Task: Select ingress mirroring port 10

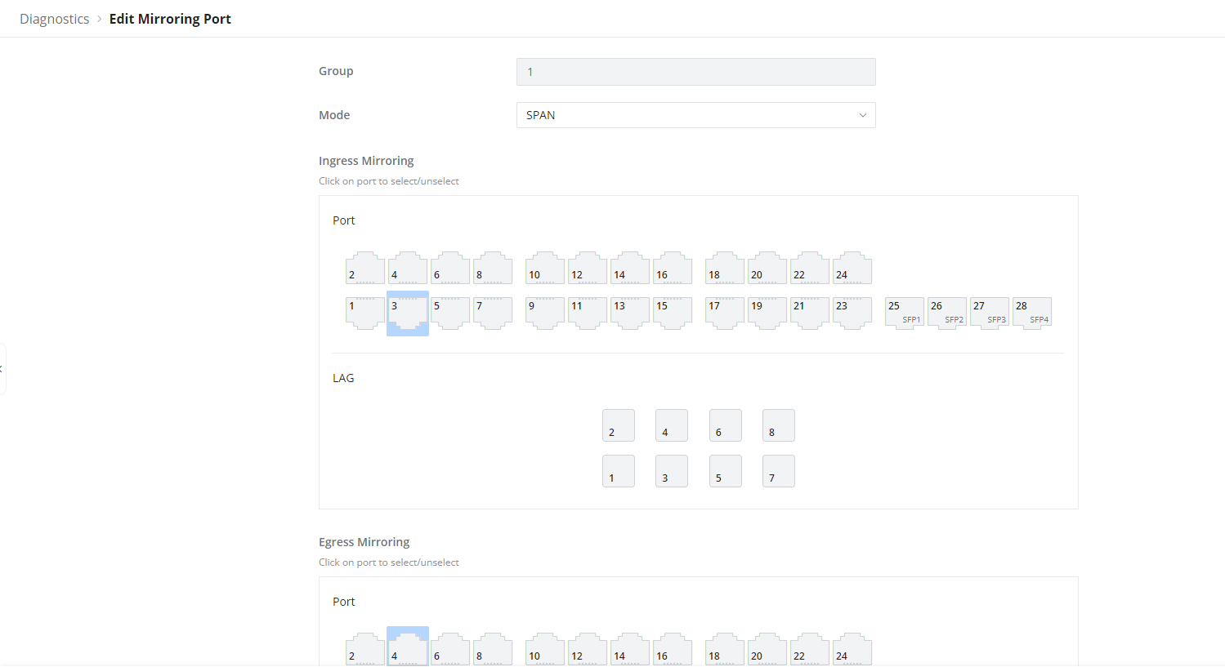Action: (545, 268)
